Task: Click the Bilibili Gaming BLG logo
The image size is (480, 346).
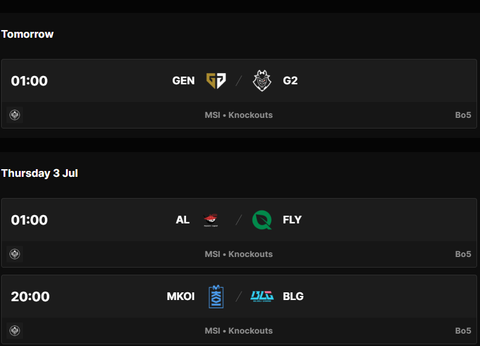Action: (262, 296)
